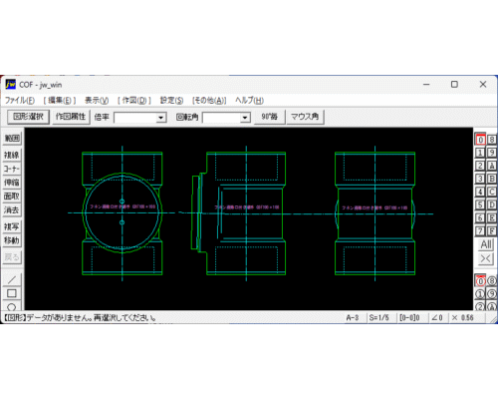Toggle layer 3 in layer bar
Viewport: 498px width, 399px height.
click(x=480, y=179)
